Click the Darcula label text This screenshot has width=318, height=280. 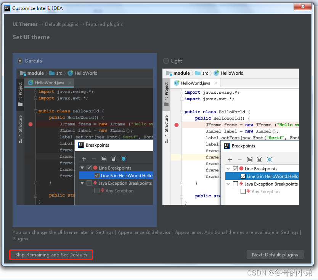point(34,61)
